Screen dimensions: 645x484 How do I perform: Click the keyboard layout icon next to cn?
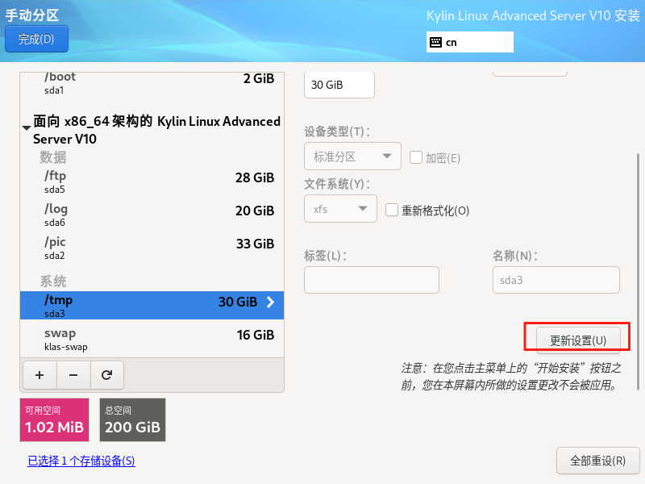tap(435, 42)
